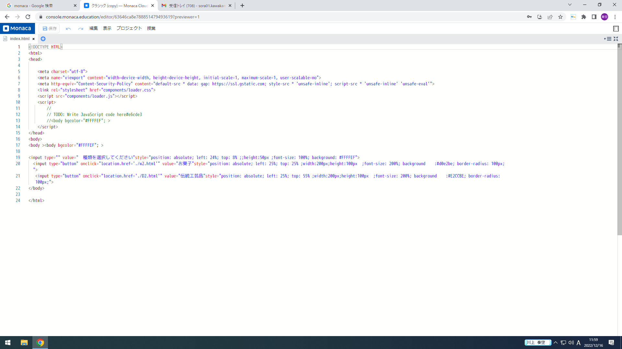Toggle Chrome side panel icon
622x349 pixels.
pos(594,17)
